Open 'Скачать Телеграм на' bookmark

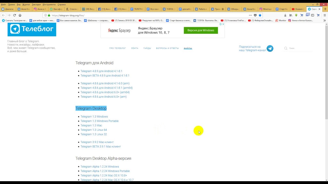tap(14, 20)
